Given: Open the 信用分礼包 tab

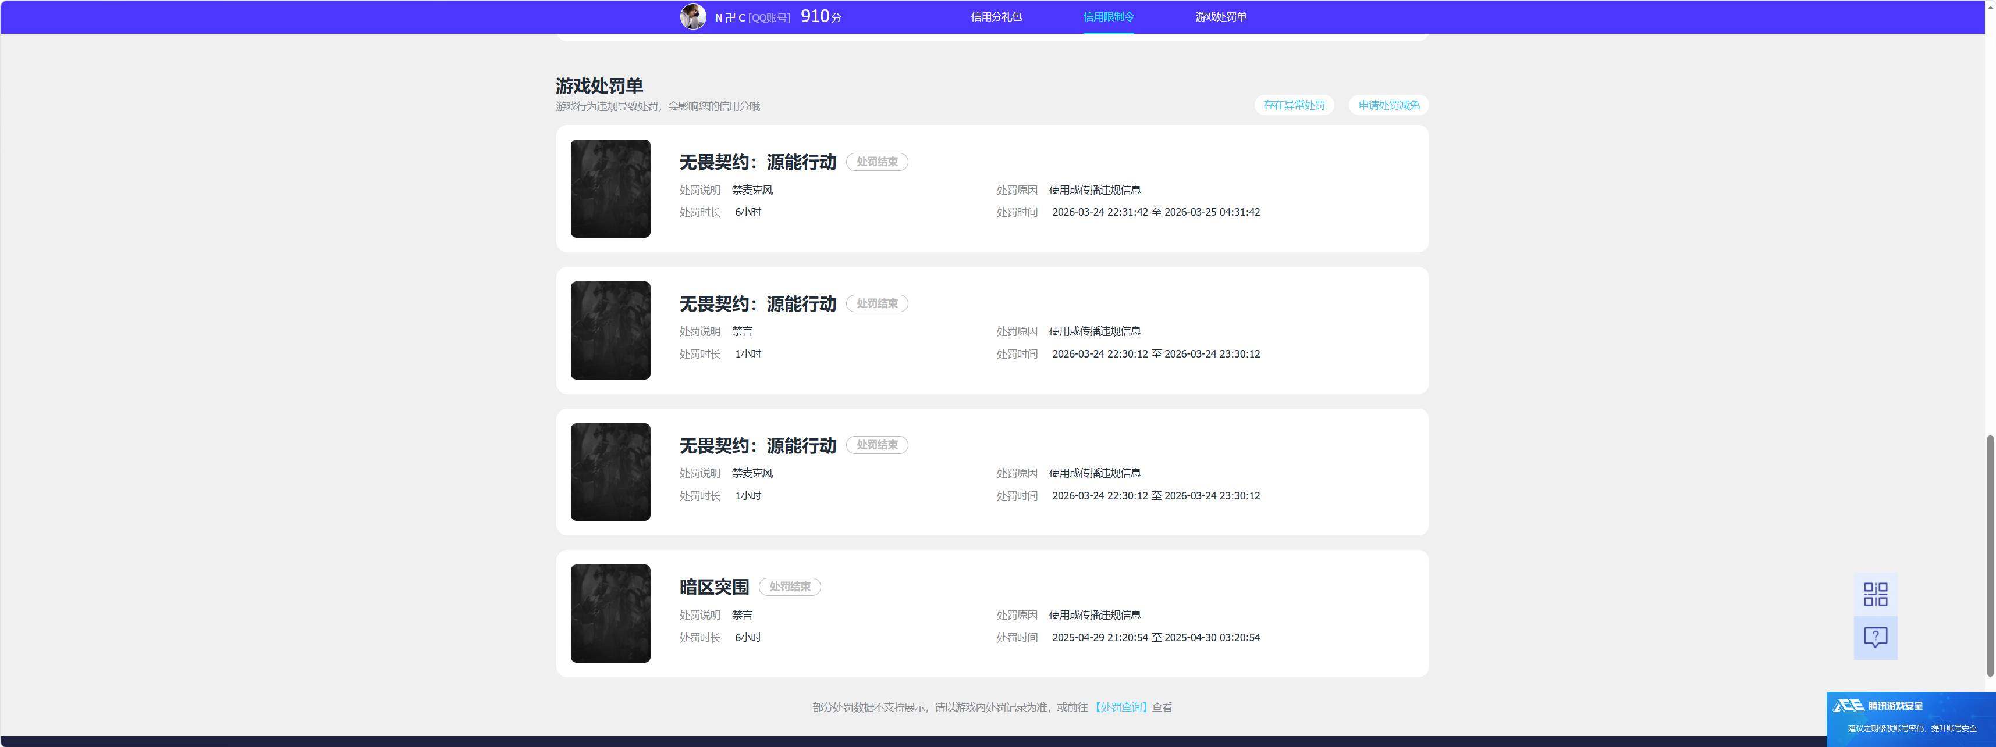Looking at the screenshot, I should point(996,16).
